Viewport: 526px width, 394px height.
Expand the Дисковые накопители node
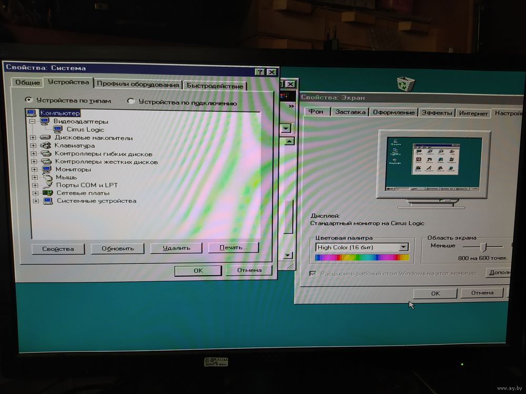(x=33, y=137)
